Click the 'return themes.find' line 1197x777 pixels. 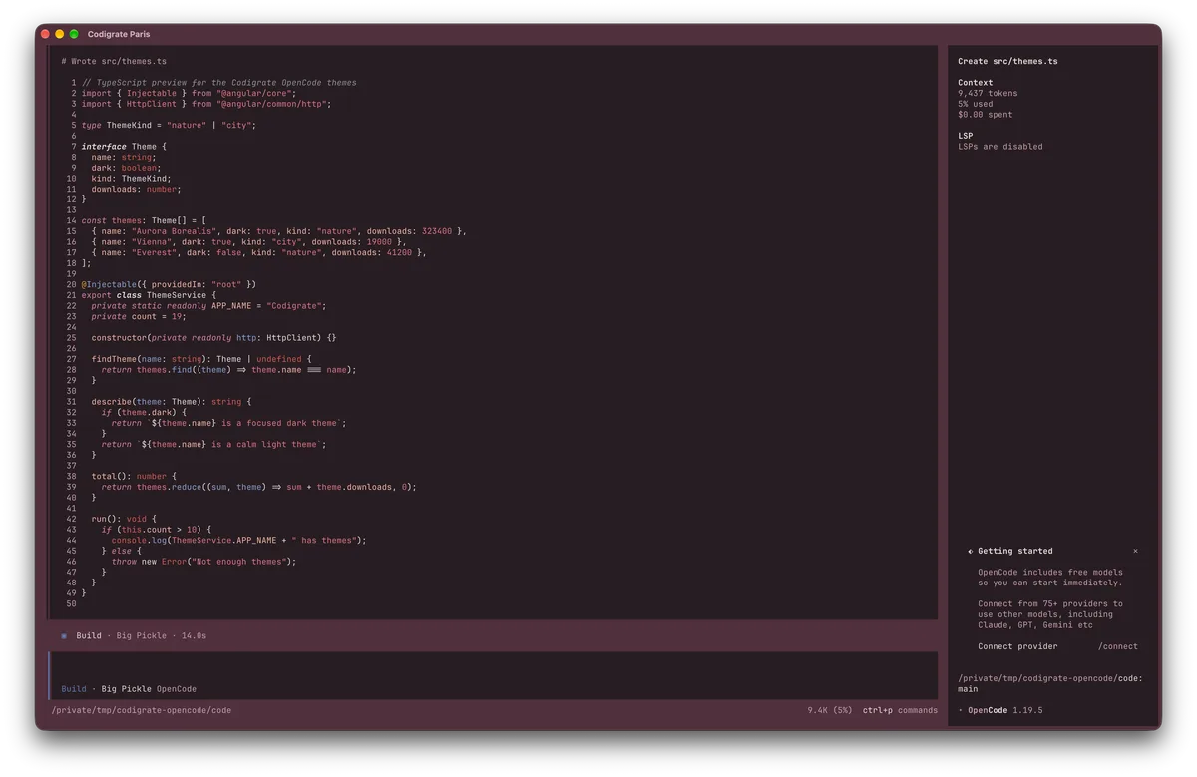[228, 369]
